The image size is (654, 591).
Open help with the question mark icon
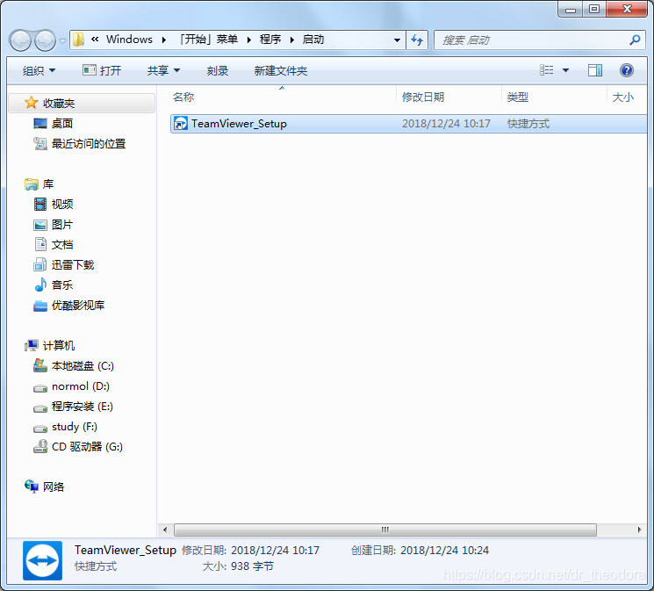click(x=627, y=70)
